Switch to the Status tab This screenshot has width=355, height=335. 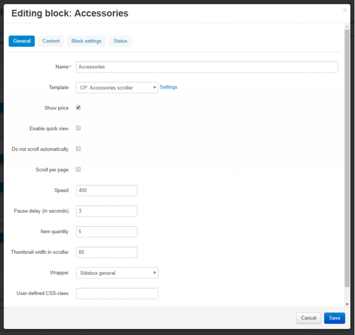click(x=120, y=41)
